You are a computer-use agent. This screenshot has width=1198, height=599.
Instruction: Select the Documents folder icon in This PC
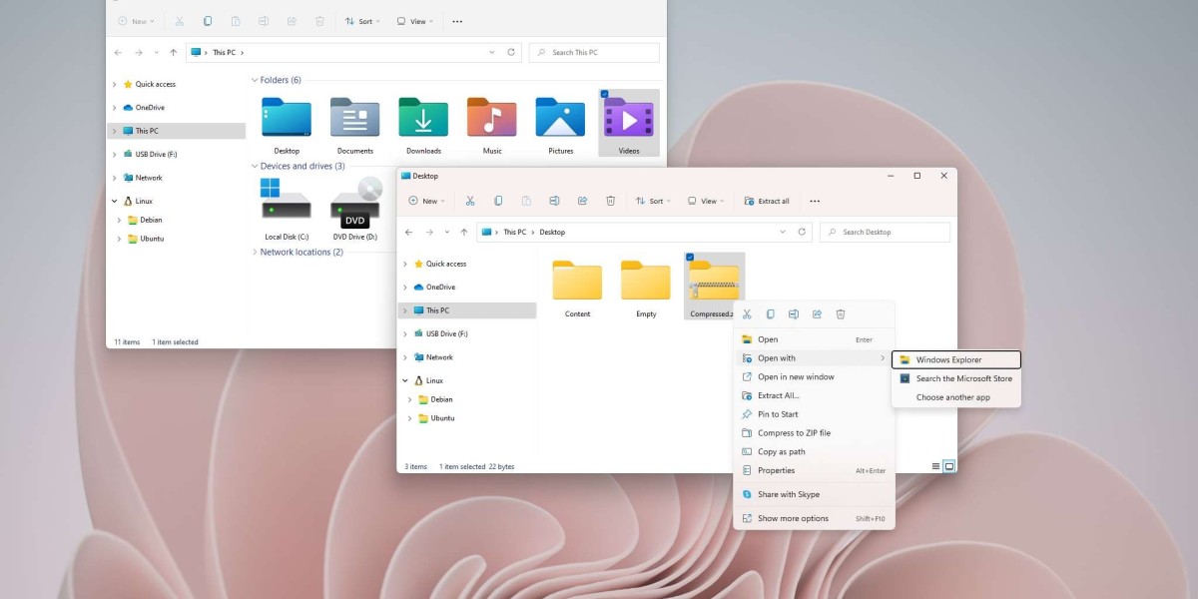coord(354,118)
